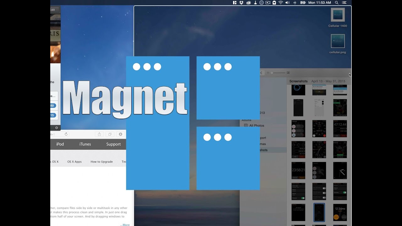This screenshot has width=402, height=226.
Task: Select the 47:12.44 stopwatch screenshot thumbnail
Action: point(340,129)
